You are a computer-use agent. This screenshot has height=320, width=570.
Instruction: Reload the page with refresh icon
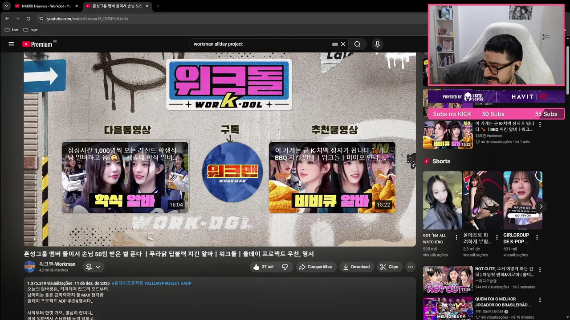28,19
